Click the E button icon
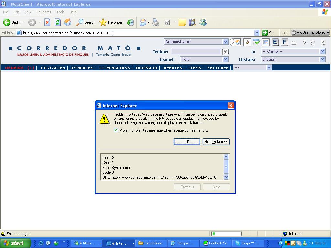 [275, 42]
